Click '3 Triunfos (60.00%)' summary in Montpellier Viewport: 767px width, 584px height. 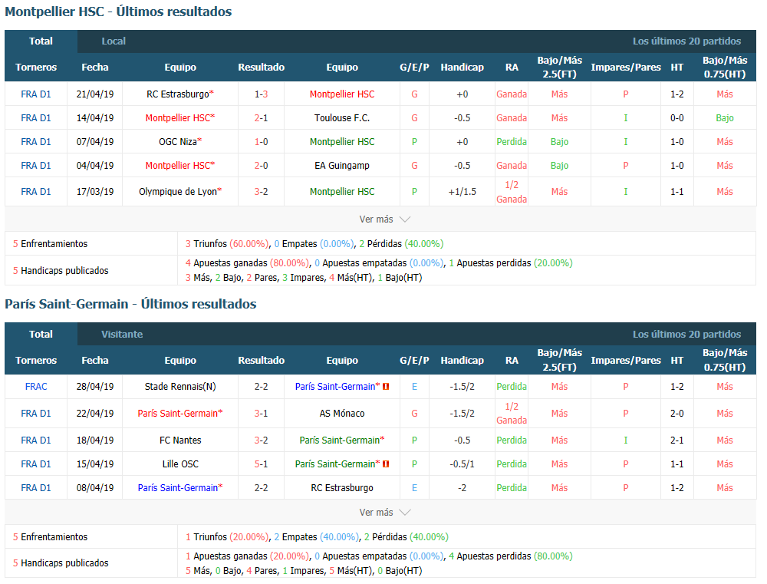click(227, 244)
